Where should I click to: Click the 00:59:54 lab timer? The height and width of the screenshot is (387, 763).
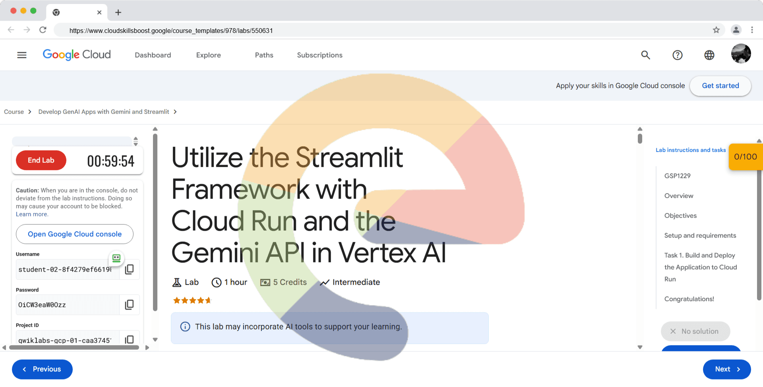click(111, 161)
